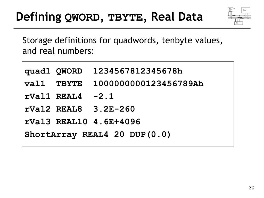Image resolution: width=264 pixels, height=198 pixels.
Task: Click the quad1 label in the code
Action: click(x=37, y=71)
